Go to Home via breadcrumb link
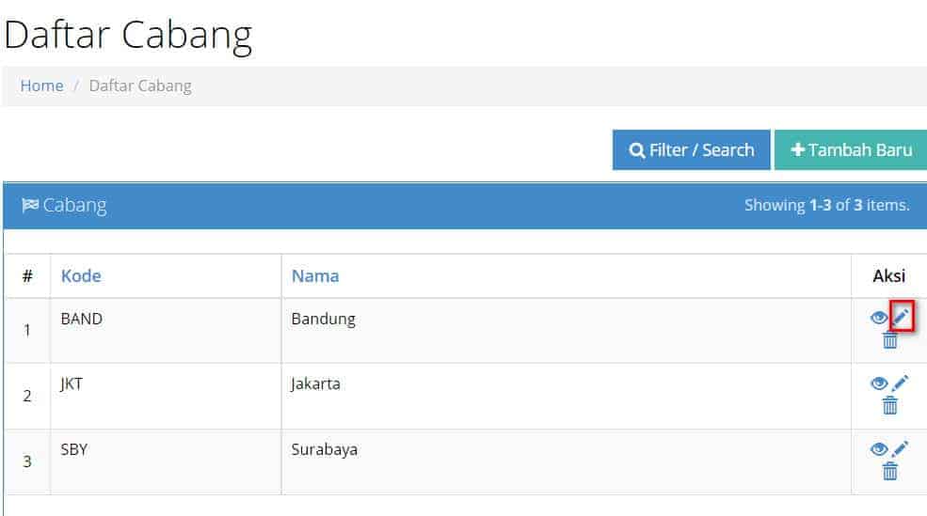Screen dimensions: 927x516 pyautogui.click(x=41, y=86)
